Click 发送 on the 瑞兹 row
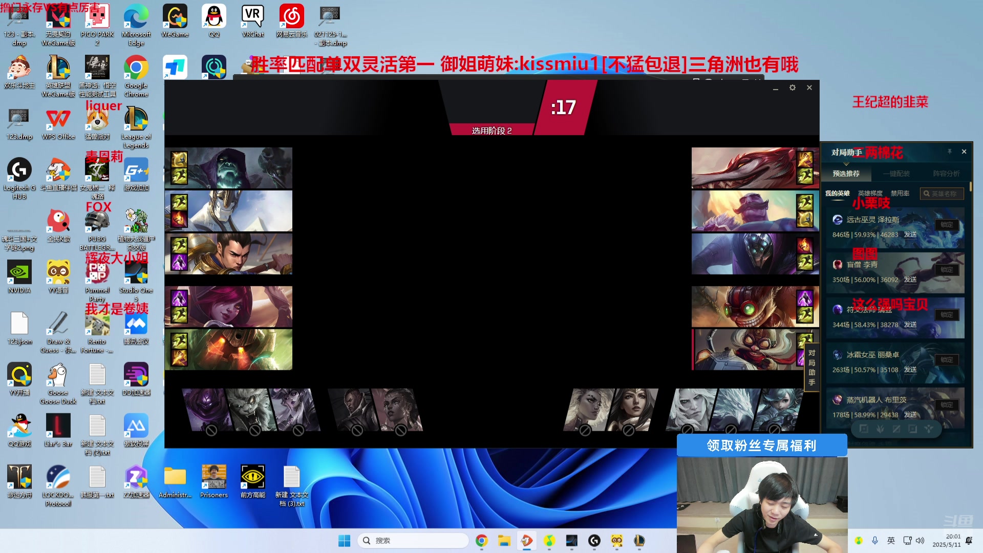Image resolution: width=983 pixels, height=553 pixels. 910,325
